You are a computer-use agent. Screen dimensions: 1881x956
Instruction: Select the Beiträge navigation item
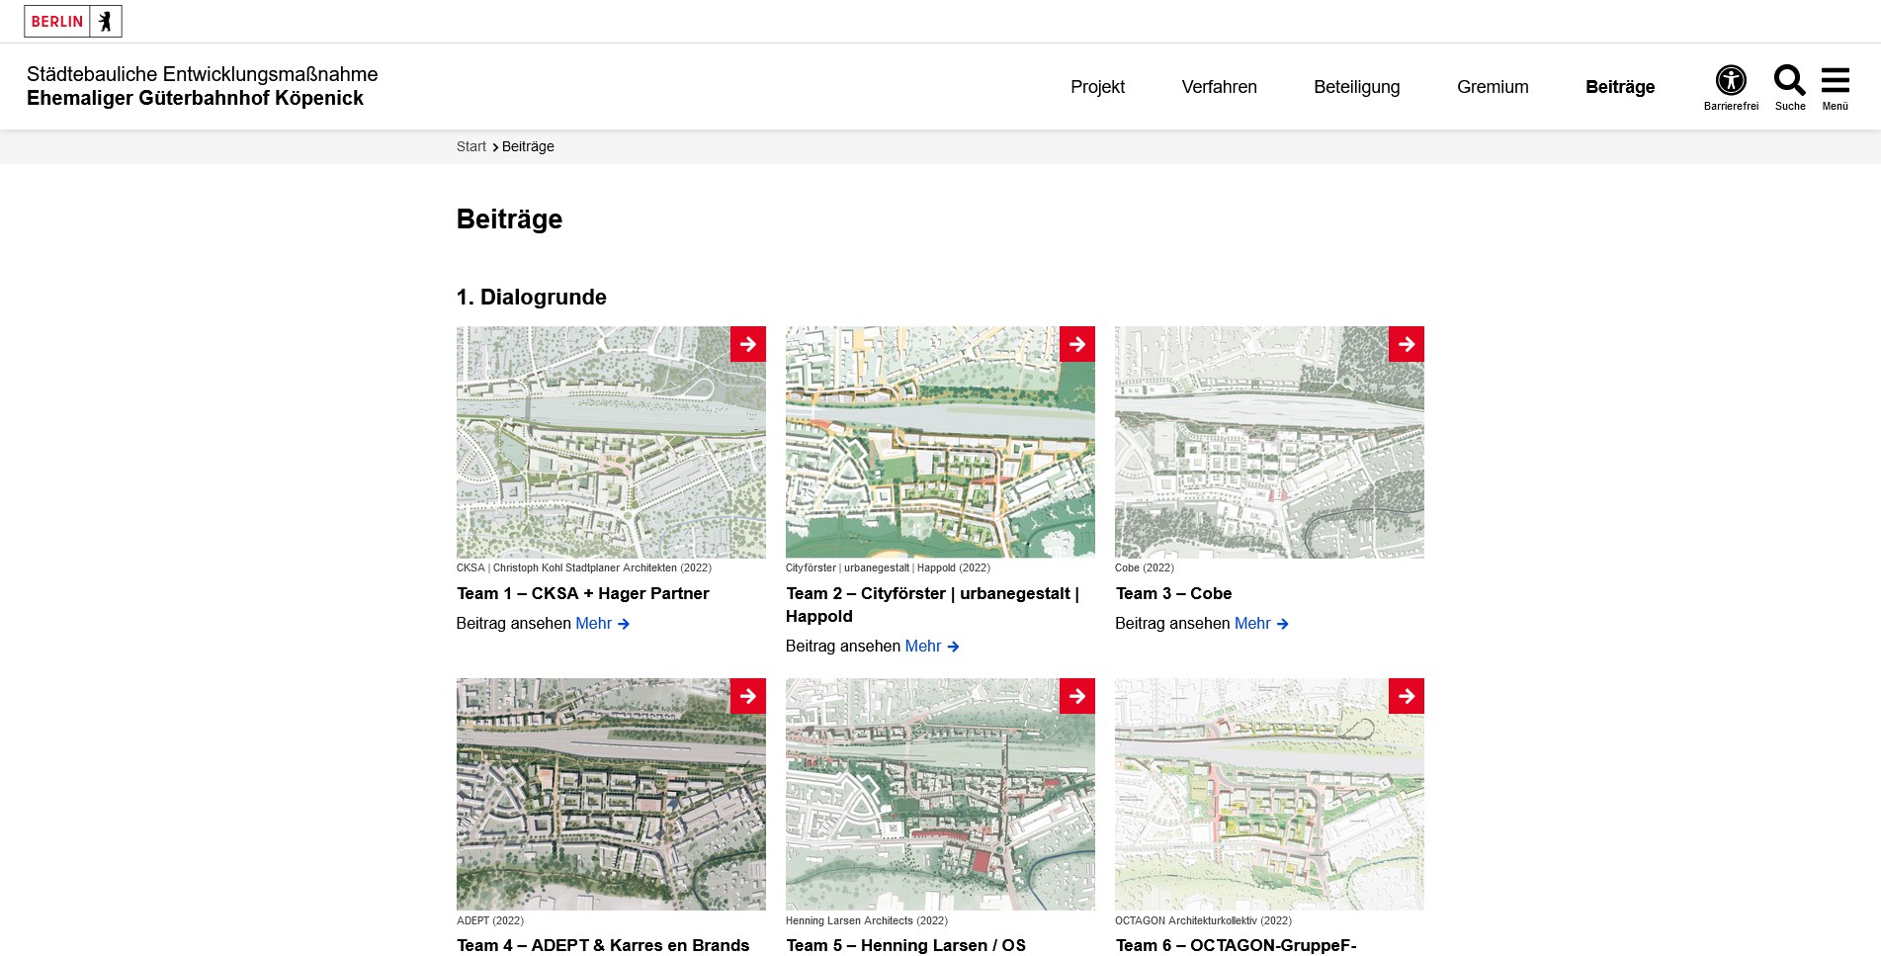tap(1619, 87)
